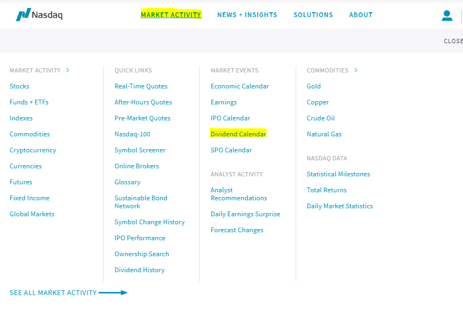This screenshot has height=310, width=463.
Task: Open the user account profile icon
Action: 447,15
